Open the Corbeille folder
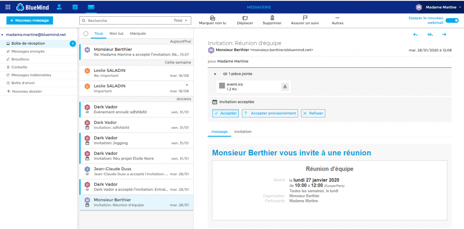Screen dimensions: 464x229 pyautogui.click(x=19, y=67)
